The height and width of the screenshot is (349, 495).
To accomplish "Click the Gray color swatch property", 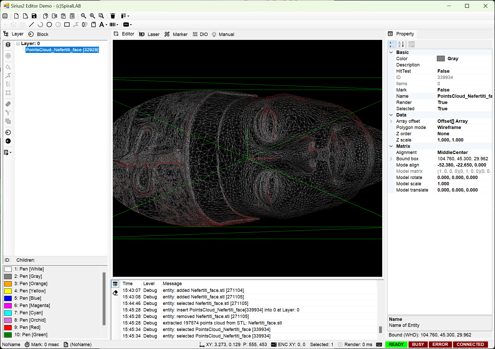I will pos(441,59).
